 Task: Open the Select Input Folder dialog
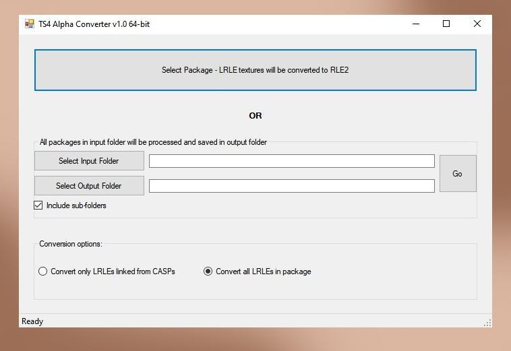coord(89,161)
